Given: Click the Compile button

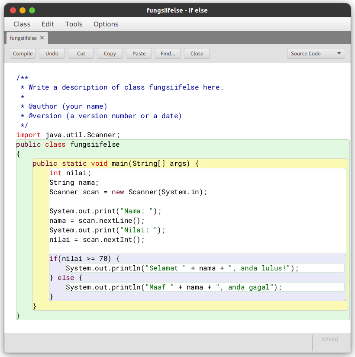Looking at the screenshot, I should (x=23, y=54).
